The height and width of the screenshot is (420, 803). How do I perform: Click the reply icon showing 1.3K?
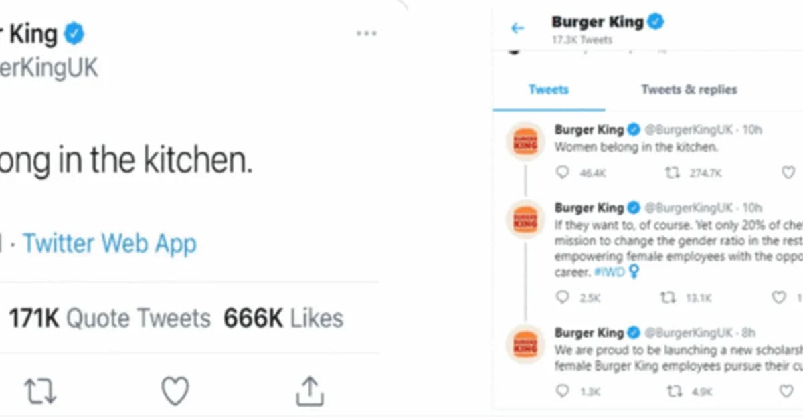563,391
